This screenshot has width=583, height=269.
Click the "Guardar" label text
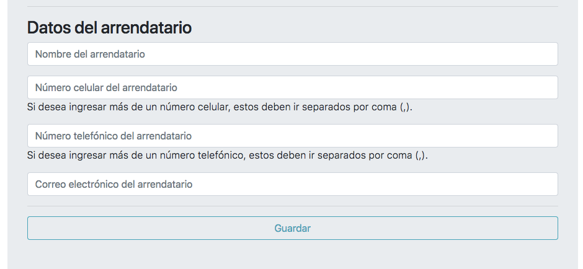[292, 228]
